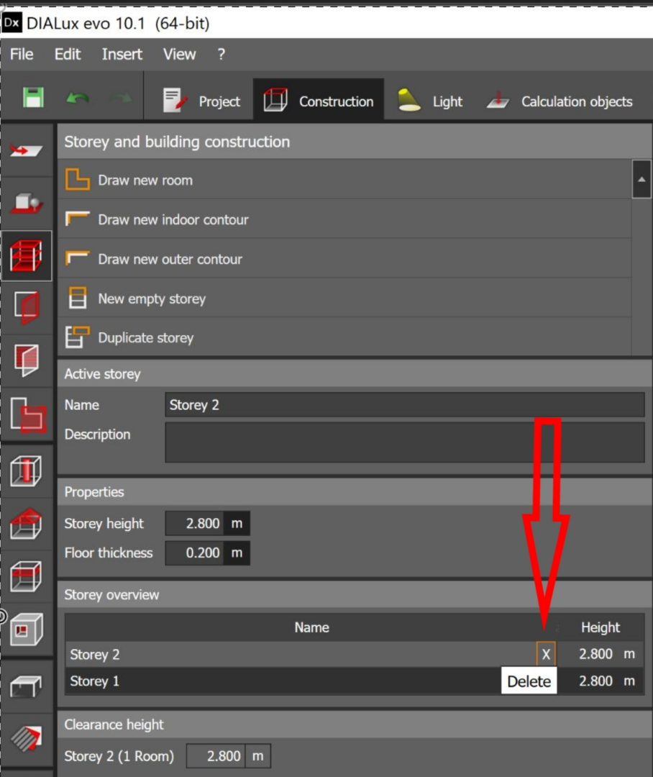
Task: Select the sidebar tool with red square over outline
Action: tap(27, 414)
